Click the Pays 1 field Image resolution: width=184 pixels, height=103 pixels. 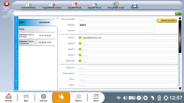[129, 85]
